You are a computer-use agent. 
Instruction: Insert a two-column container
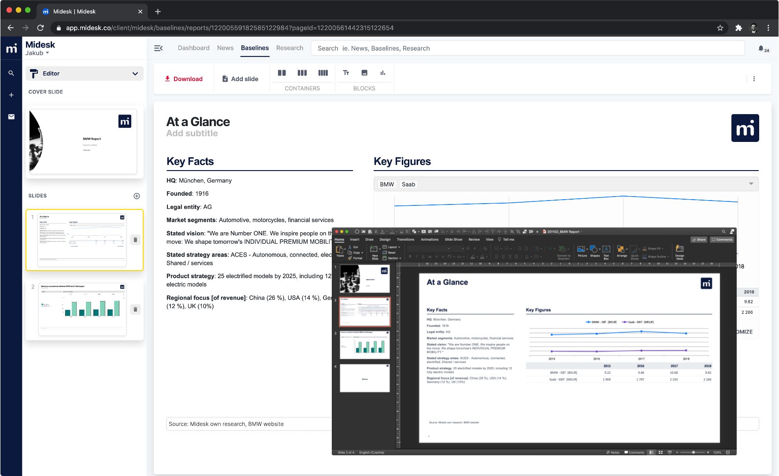click(x=282, y=73)
